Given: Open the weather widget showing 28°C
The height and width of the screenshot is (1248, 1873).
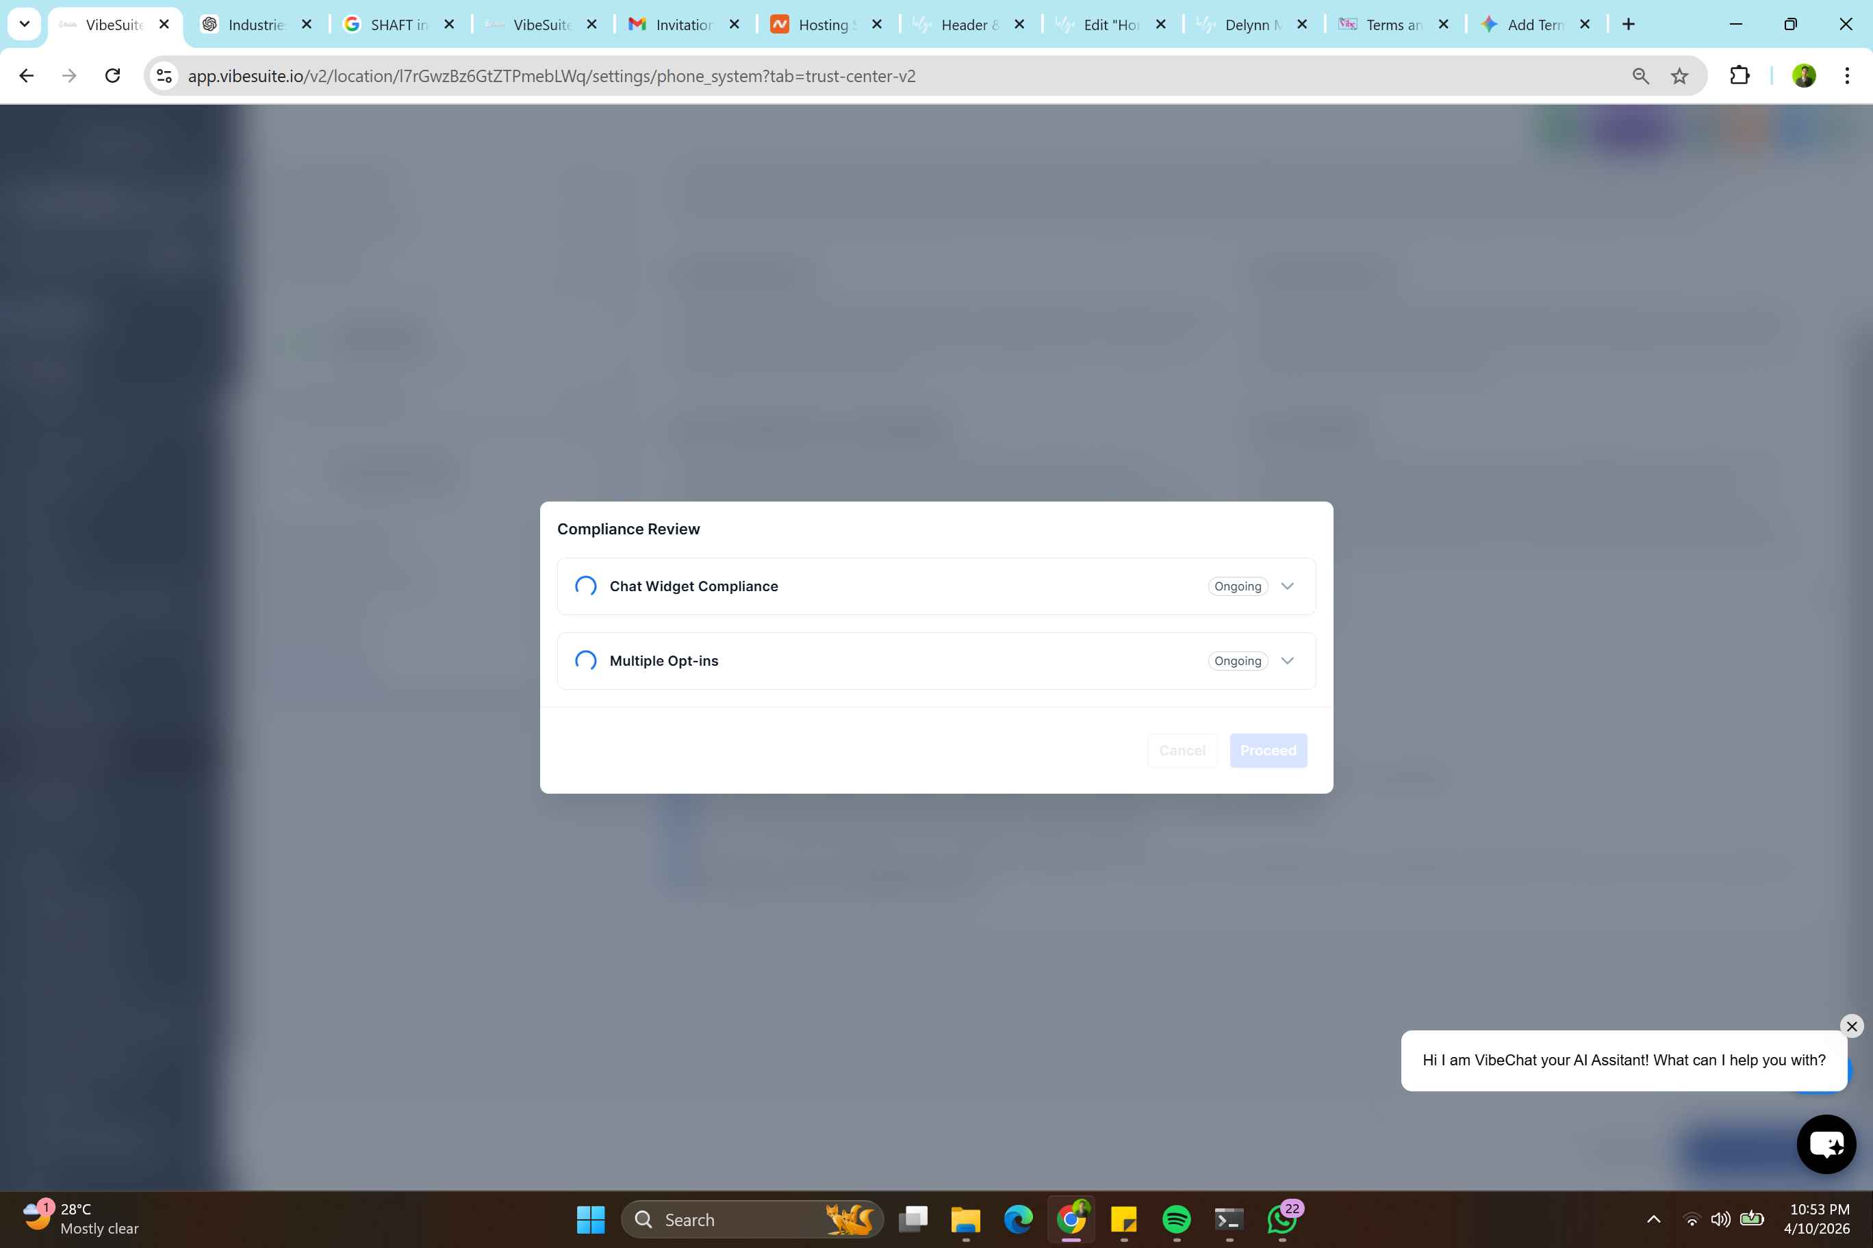Looking at the screenshot, I should (81, 1219).
